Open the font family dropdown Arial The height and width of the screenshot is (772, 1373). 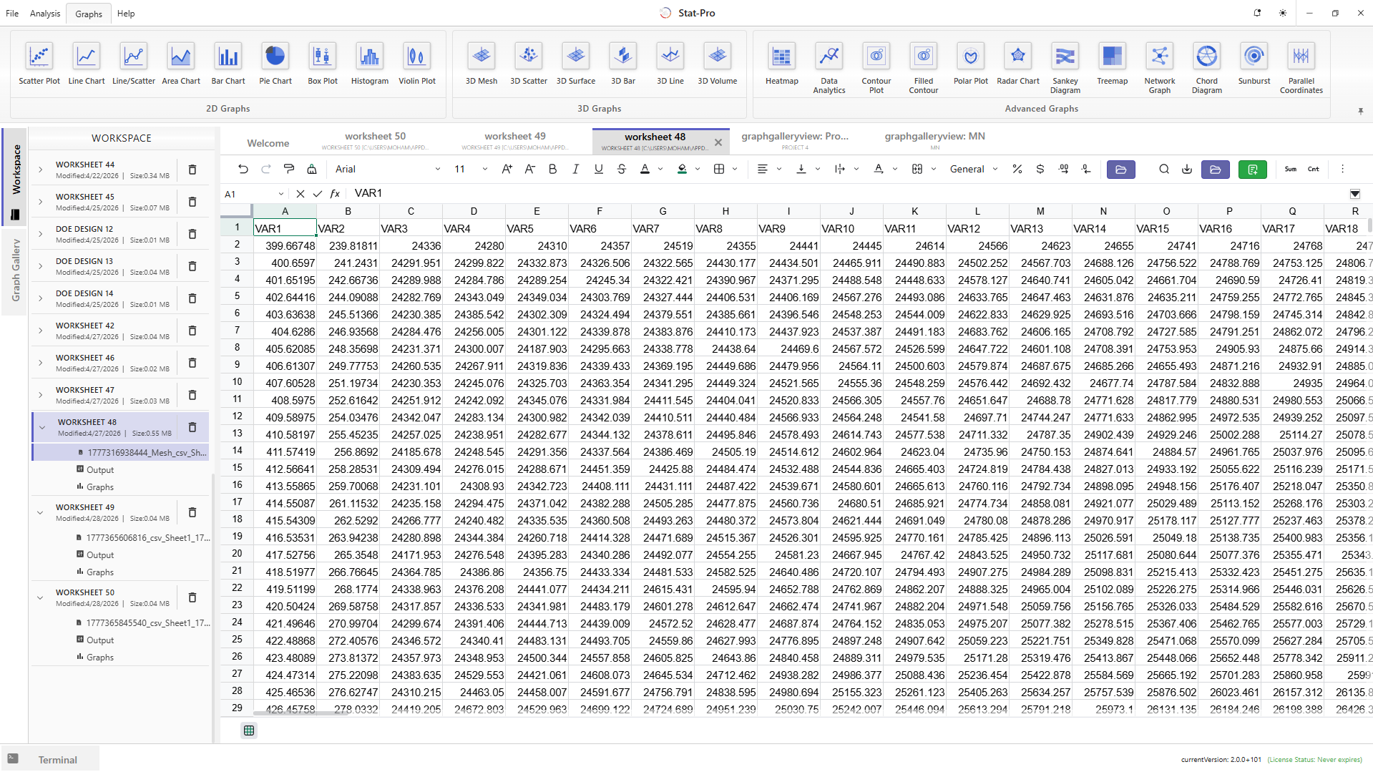click(389, 169)
